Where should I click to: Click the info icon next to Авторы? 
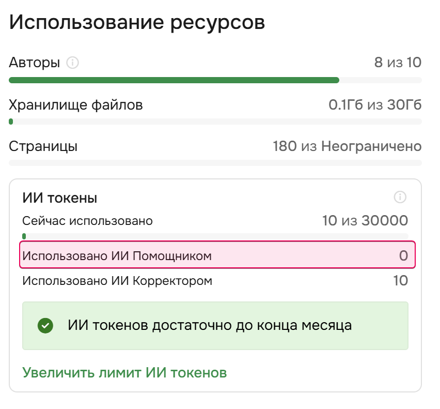click(73, 63)
